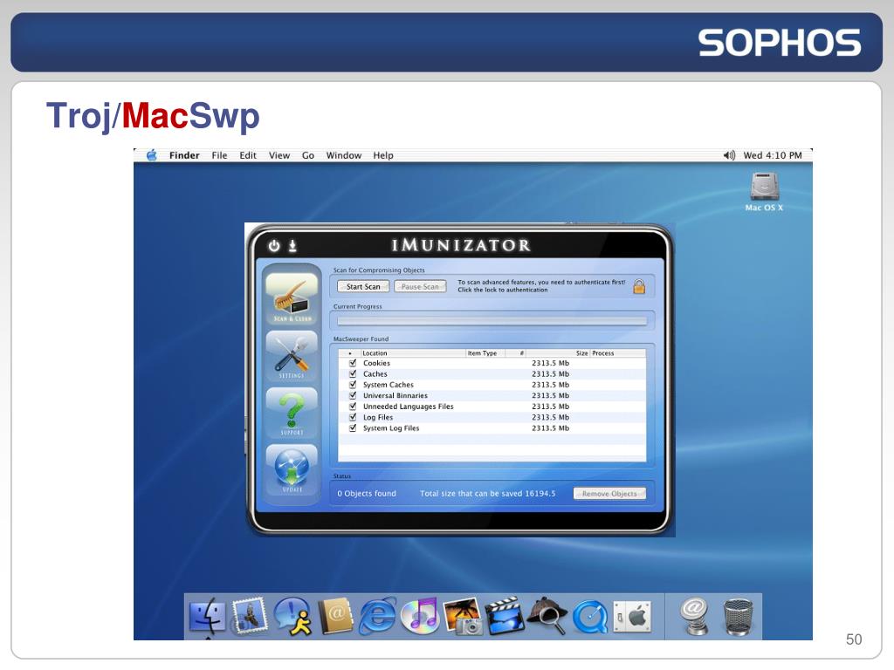Click the 2313.5 Mb size for Cookies
Image resolution: width=894 pixels, height=670 pixels.
550,363
